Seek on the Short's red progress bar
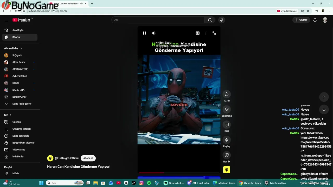The image size is (333, 187). tap(179, 173)
